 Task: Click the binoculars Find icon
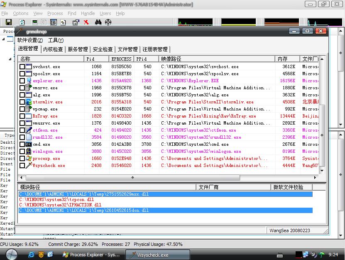coord(98,22)
